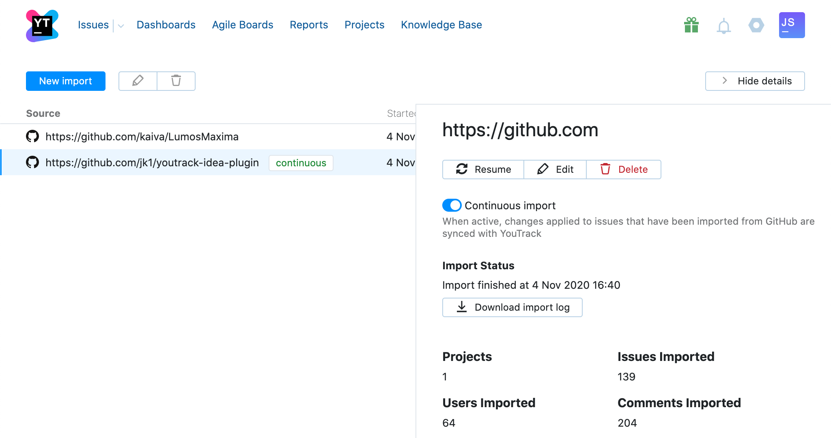This screenshot has height=438, width=831.
Task: Click the pencil edit toolbar icon
Action: (138, 81)
